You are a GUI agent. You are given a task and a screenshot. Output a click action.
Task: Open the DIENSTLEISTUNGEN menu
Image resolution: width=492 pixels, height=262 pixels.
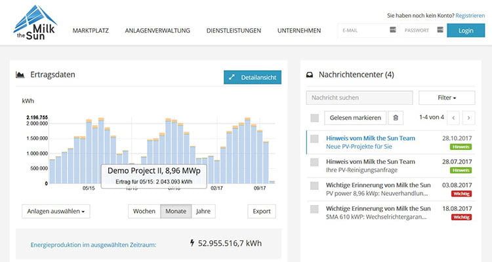point(234,31)
